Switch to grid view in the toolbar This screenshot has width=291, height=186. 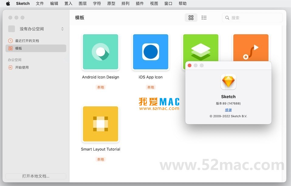click(191, 18)
